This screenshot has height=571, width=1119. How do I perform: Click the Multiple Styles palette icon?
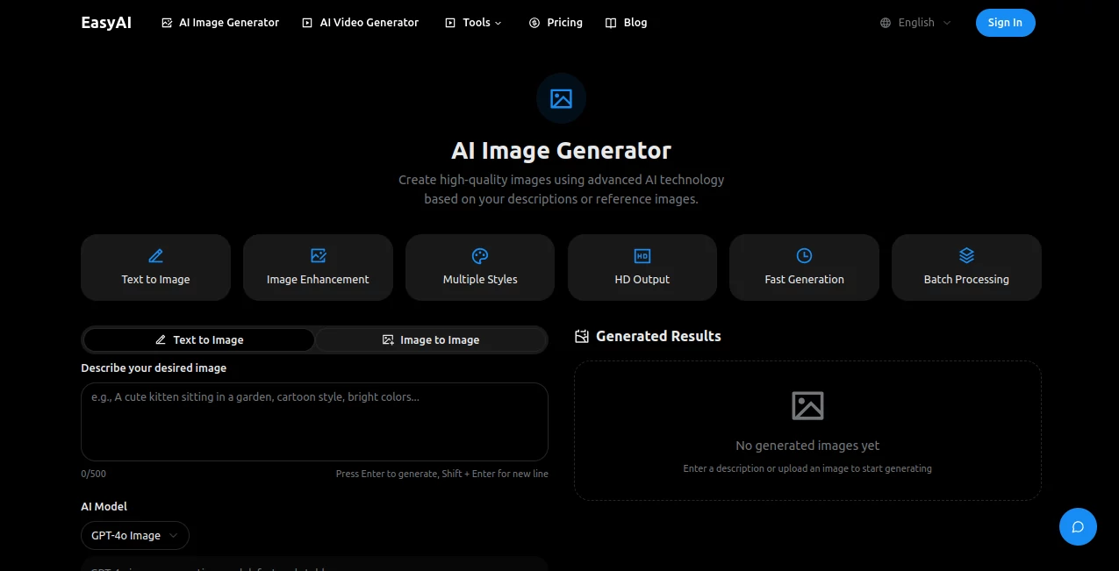coord(479,255)
